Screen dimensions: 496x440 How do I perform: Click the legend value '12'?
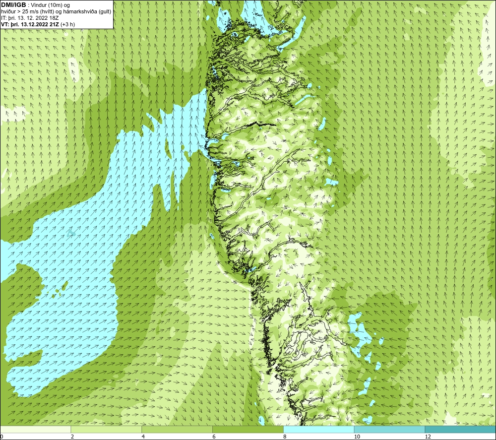(428, 437)
